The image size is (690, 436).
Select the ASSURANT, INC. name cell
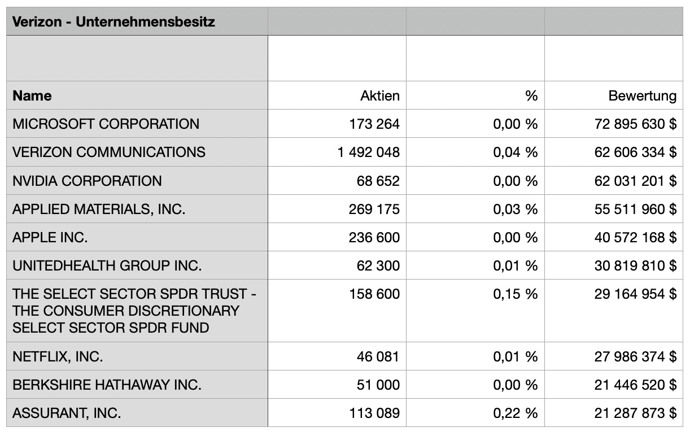(x=67, y=413)
